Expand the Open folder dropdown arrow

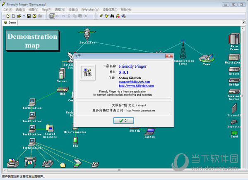[x=24, y=16]
